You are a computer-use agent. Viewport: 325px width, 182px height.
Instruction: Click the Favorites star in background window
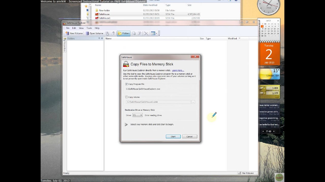point(86,6)
